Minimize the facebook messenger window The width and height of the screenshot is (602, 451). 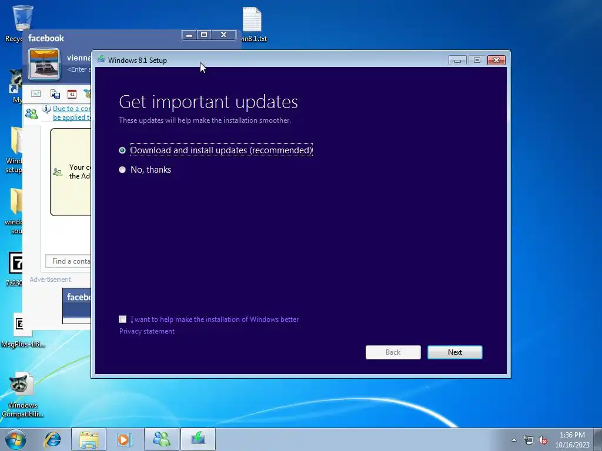tap(189, 35)
